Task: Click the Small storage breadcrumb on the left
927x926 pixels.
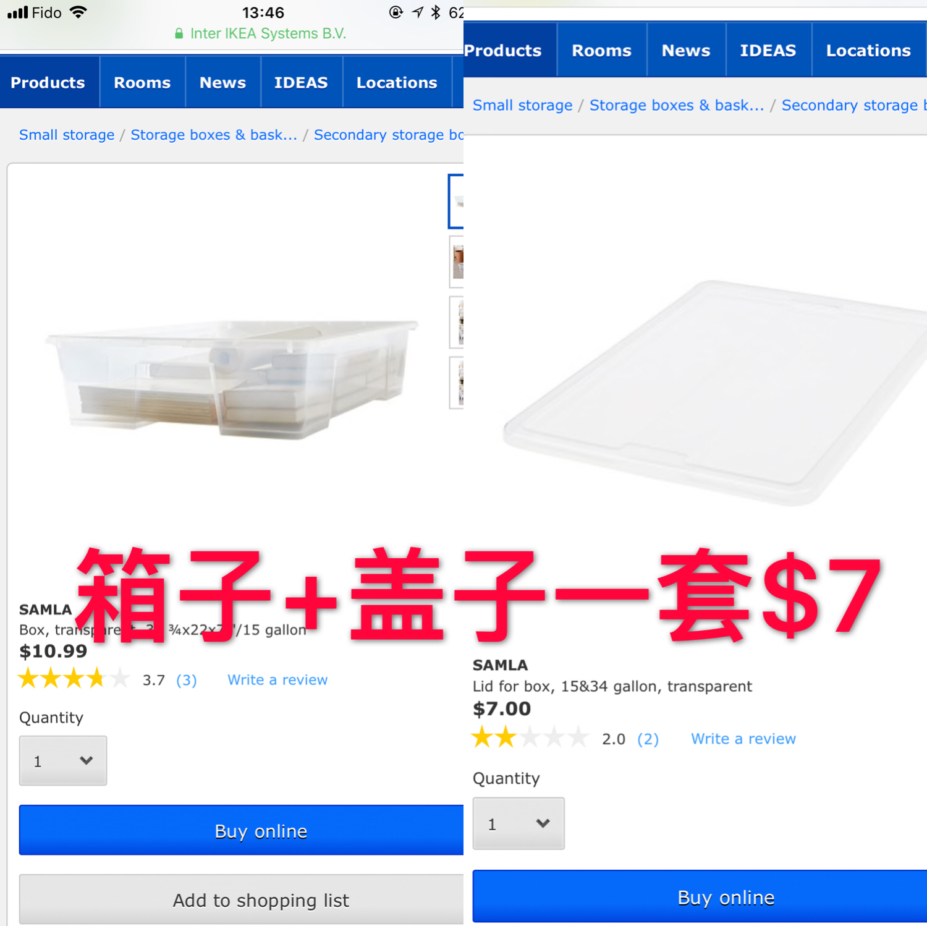Action: [67, 135]
